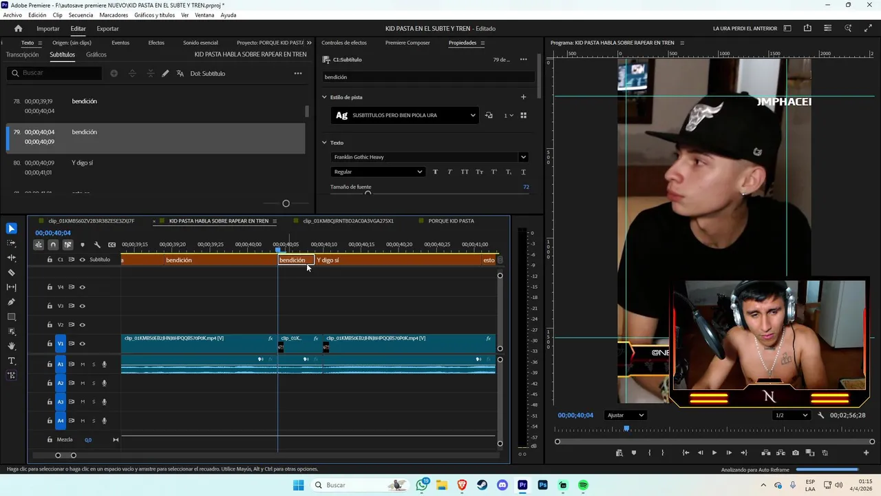Go to In point in program monitor
Screen dimensions: 881x496
pos(686,453)
